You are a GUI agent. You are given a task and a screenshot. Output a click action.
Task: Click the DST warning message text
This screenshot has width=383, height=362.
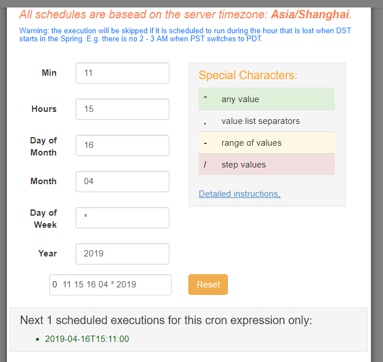click(185, 35)
